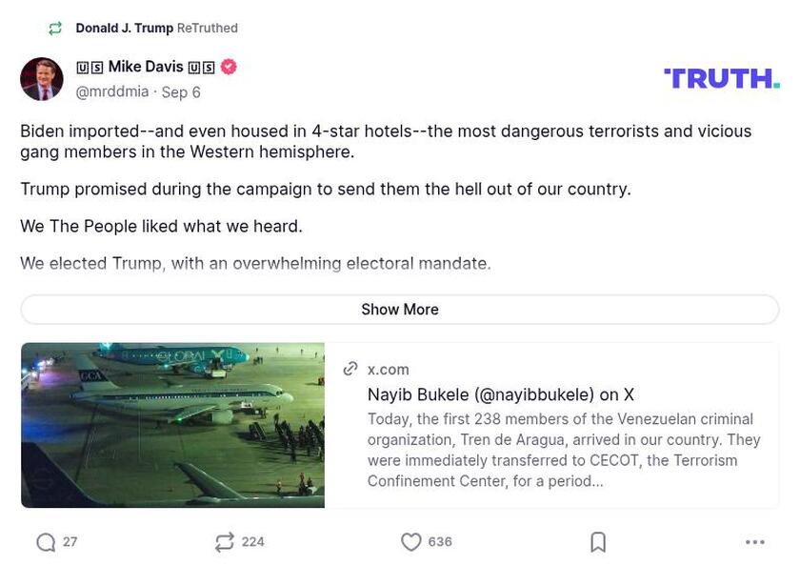This screenshot has width=800, height=586.
Task: Expand the post with Show More
Action: [x=400, y=309]
